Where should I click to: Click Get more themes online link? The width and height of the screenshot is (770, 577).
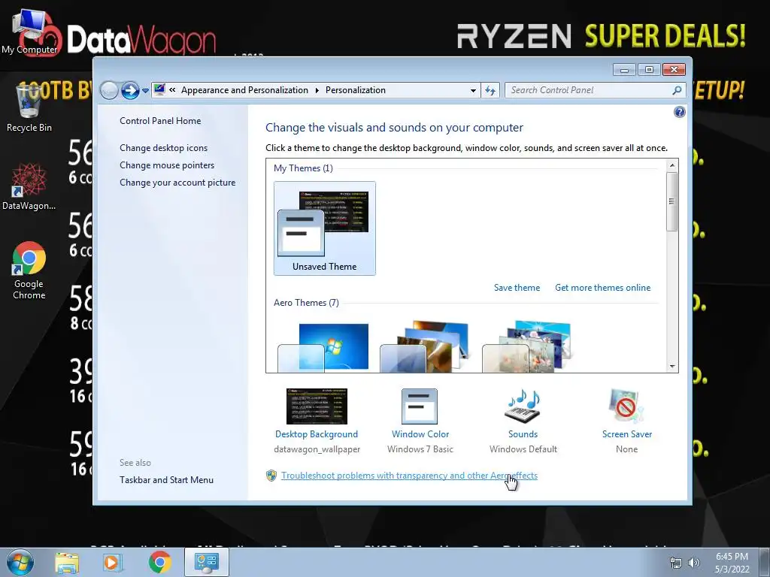pyautogui.click(x=602, y=288)
